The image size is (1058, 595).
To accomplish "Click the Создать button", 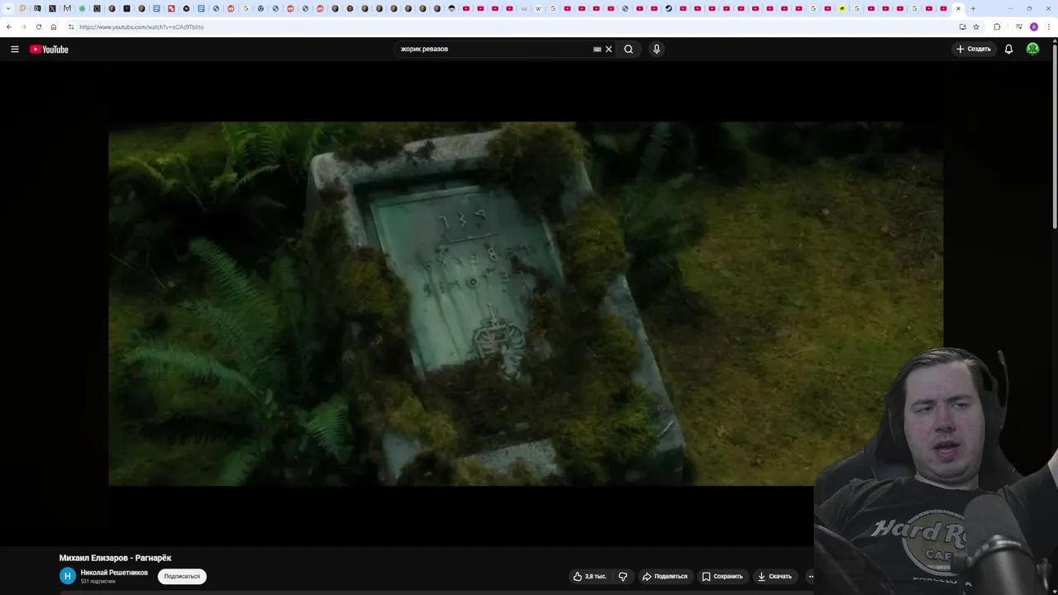I will [973, 49].
